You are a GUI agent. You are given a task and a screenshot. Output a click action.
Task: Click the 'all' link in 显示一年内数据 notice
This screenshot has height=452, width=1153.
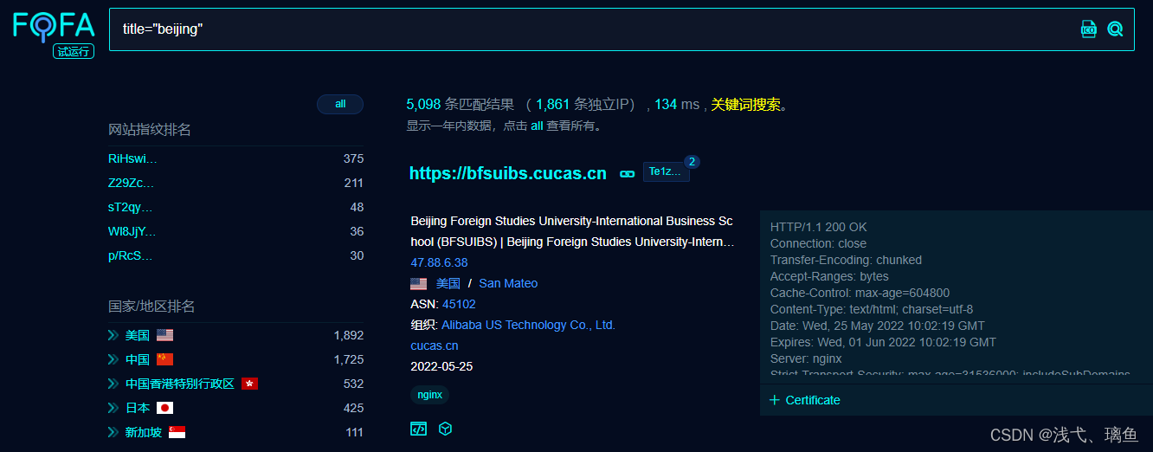pos(537,126)
